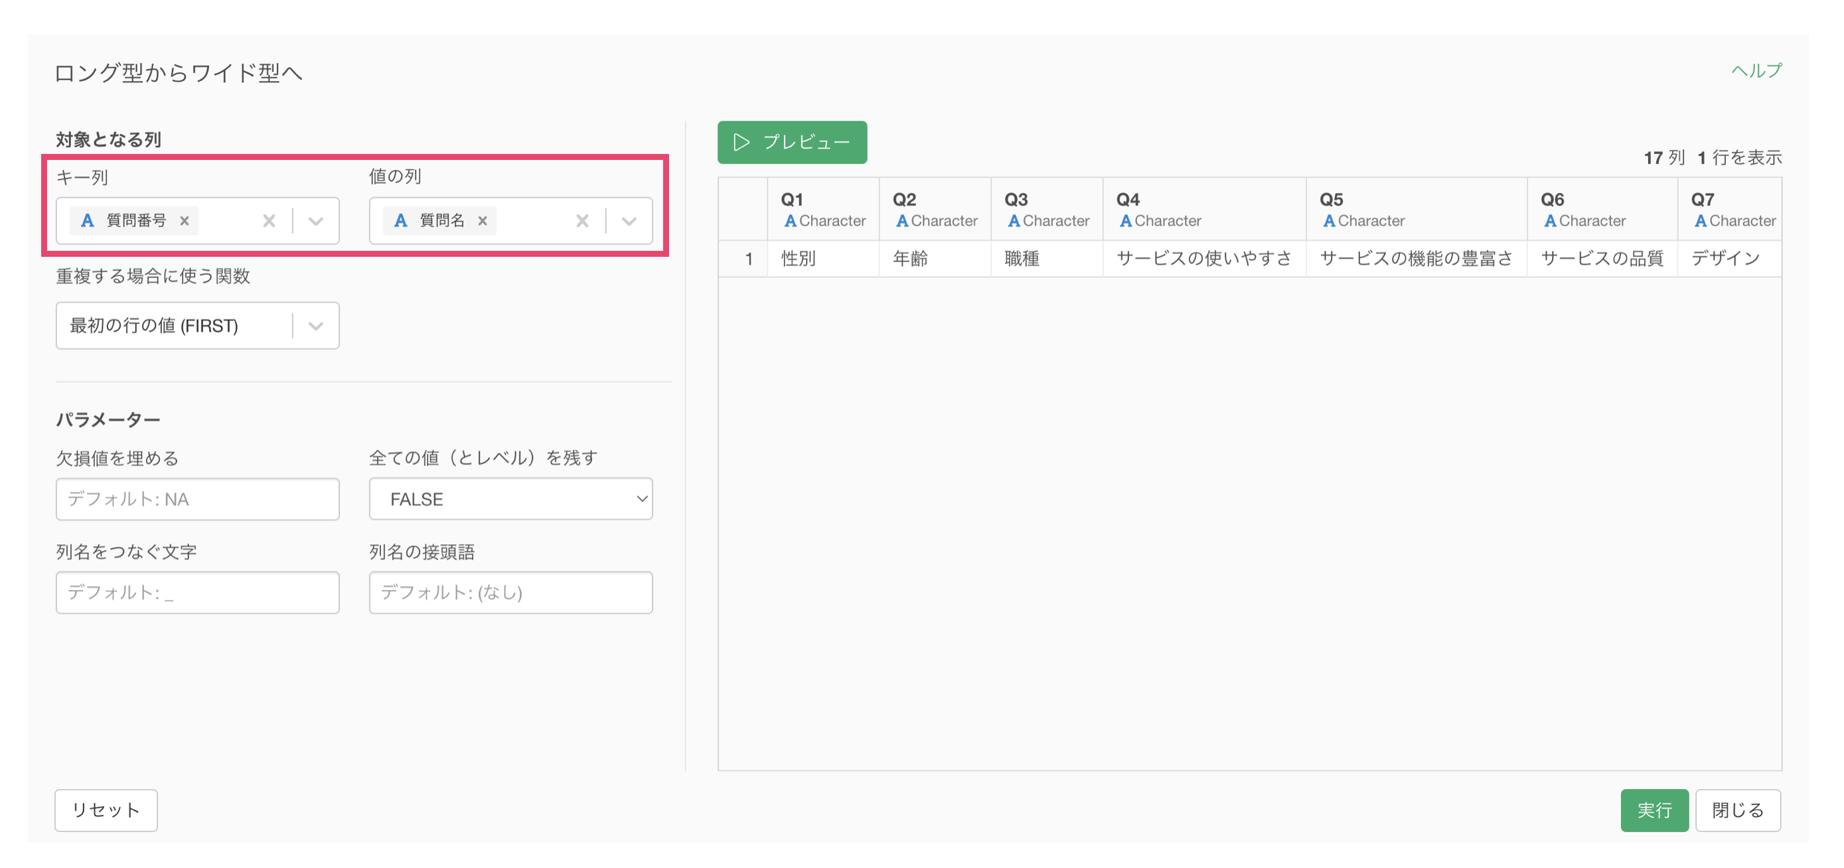The image size is (1844, 868).
Task: Remove the 質問名 tag from value column
Action: point(483,221)
